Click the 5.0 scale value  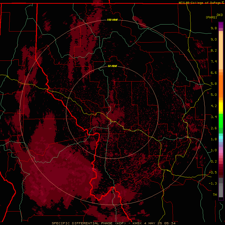coord(214,95)
